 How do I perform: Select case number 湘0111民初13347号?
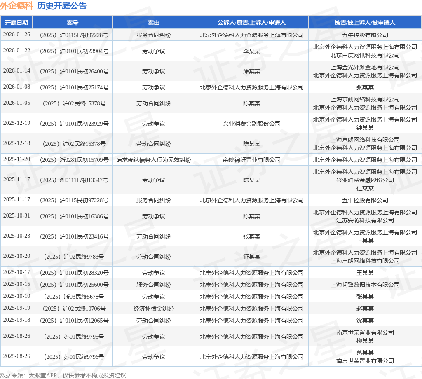[74, 180]
